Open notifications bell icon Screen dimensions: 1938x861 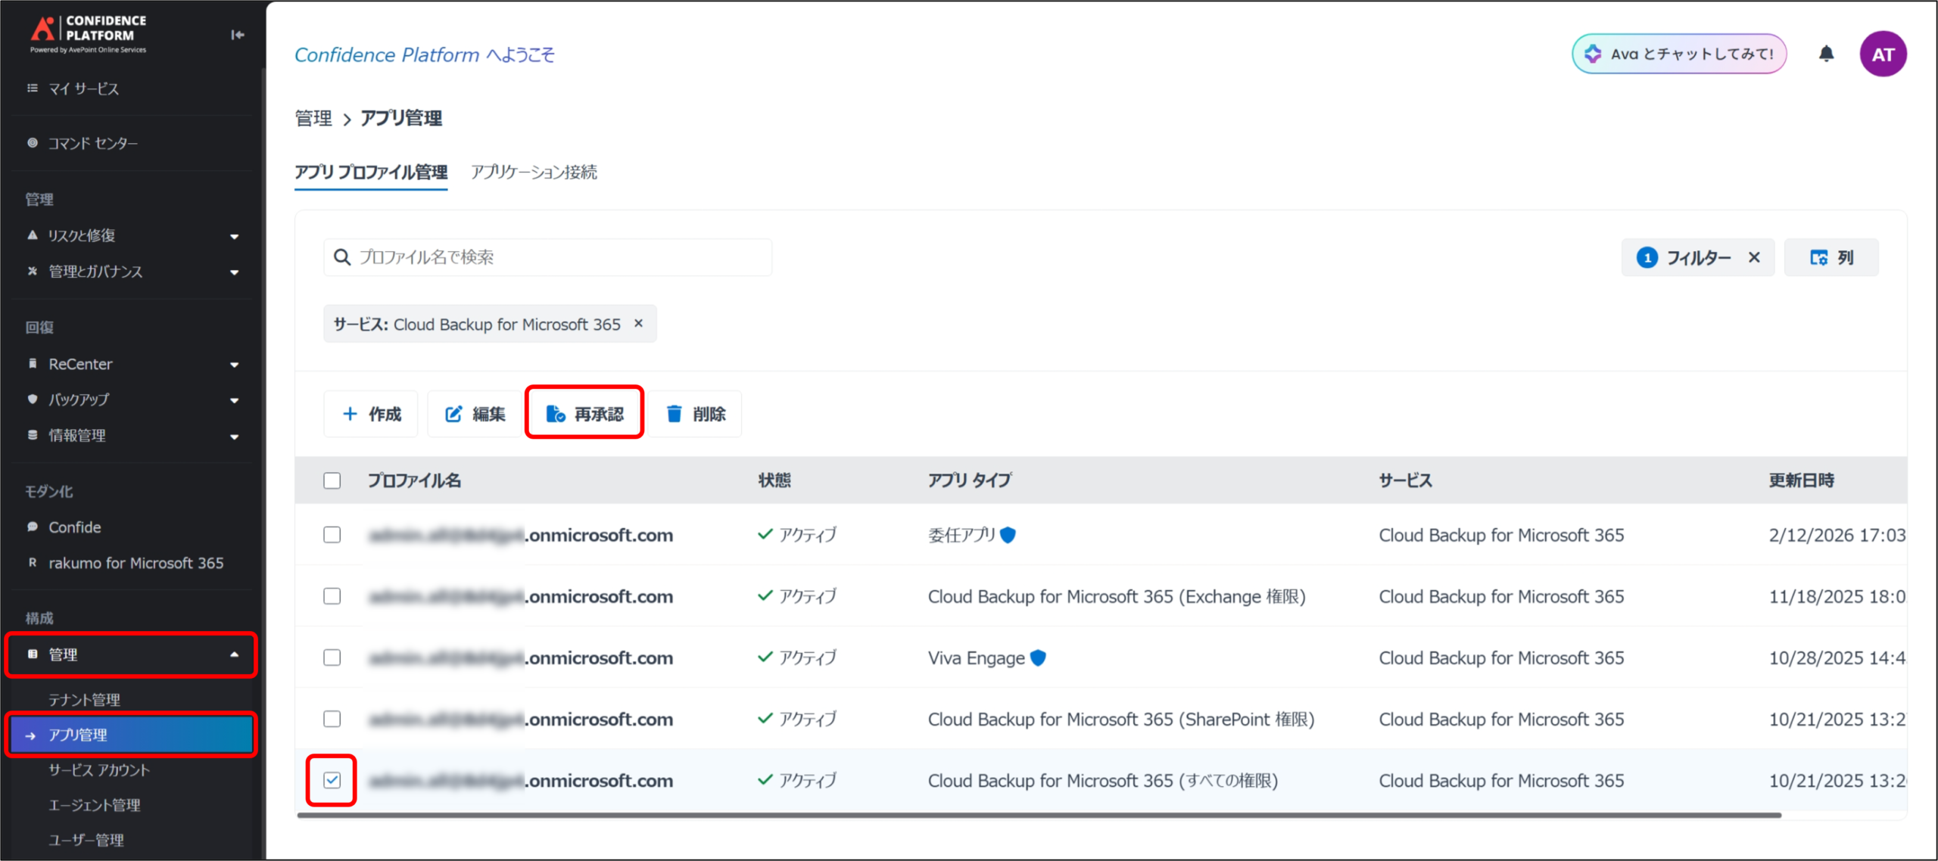[x=1826, y=54]
